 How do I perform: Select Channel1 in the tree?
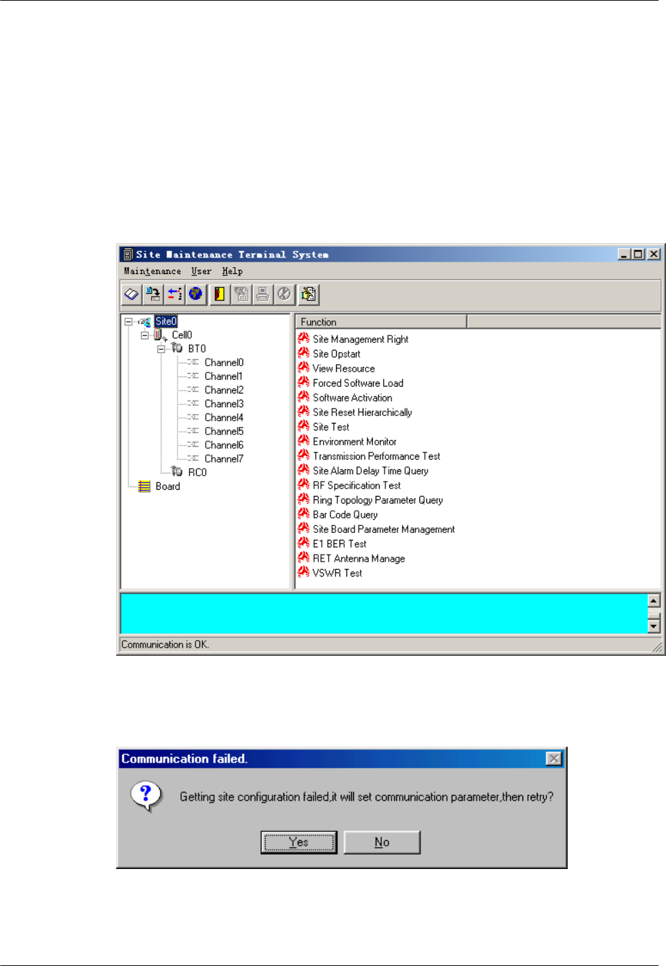tap(223, 376)
